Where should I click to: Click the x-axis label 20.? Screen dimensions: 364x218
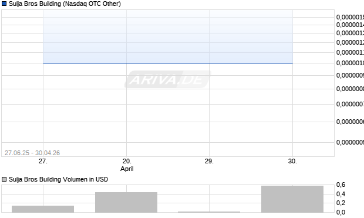(127, 161)
